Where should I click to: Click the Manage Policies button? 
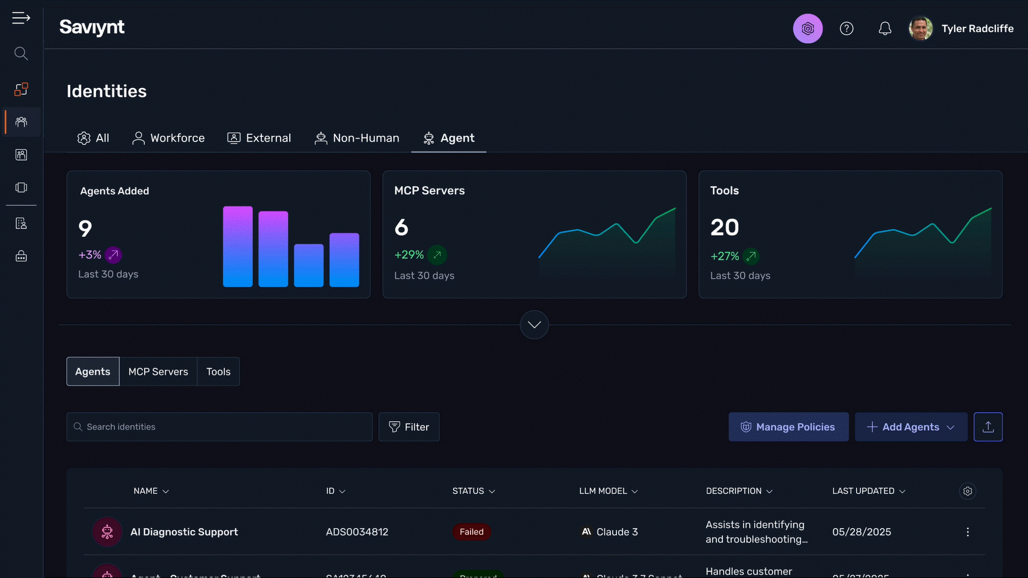tap(788, 427)
